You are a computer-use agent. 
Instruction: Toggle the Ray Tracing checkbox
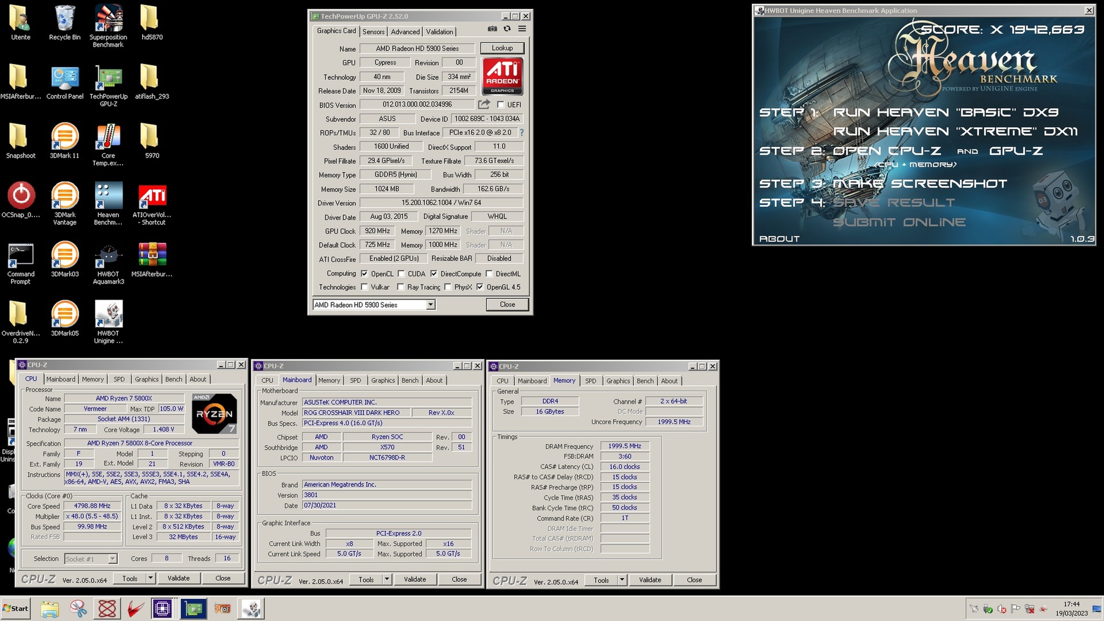[401, 287]
